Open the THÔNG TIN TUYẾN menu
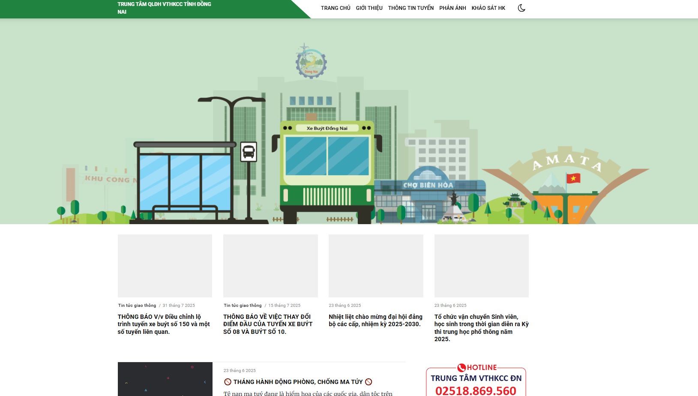This screenshot has width=698, height=396. tap(410, 8)
